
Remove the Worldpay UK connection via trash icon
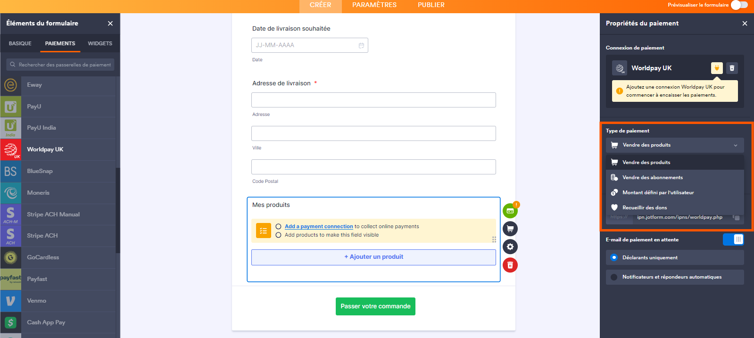pos(732,68)
